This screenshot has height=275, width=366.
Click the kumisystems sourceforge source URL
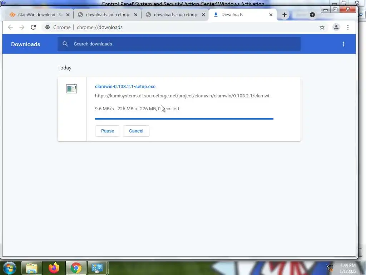pyautogui.click(x=183, y=96)
